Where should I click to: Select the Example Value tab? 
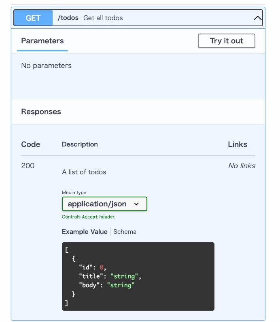pos(85,232)
